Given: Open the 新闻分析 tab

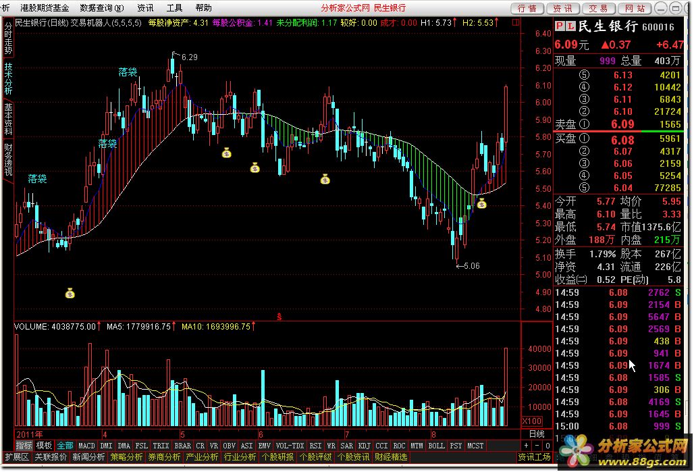Looking at the screenshot, I should click(88, 457).
